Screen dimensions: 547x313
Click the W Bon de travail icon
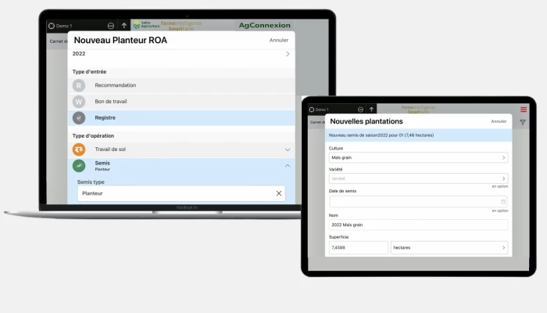click(x=79, y=102)
